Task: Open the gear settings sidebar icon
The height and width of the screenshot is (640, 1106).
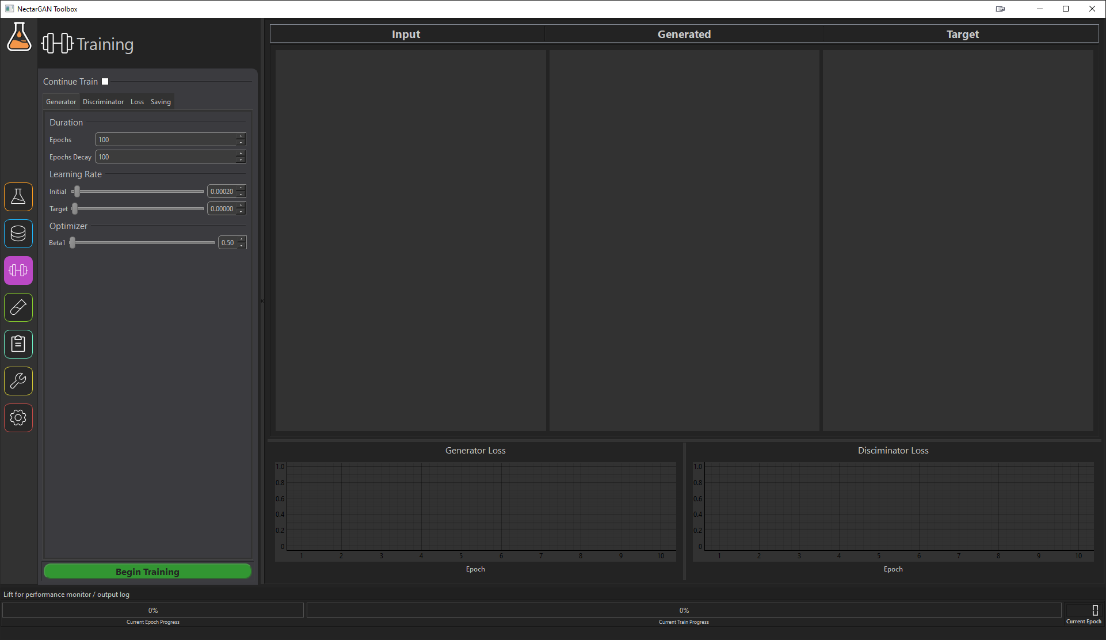Action: coord(18,418)
